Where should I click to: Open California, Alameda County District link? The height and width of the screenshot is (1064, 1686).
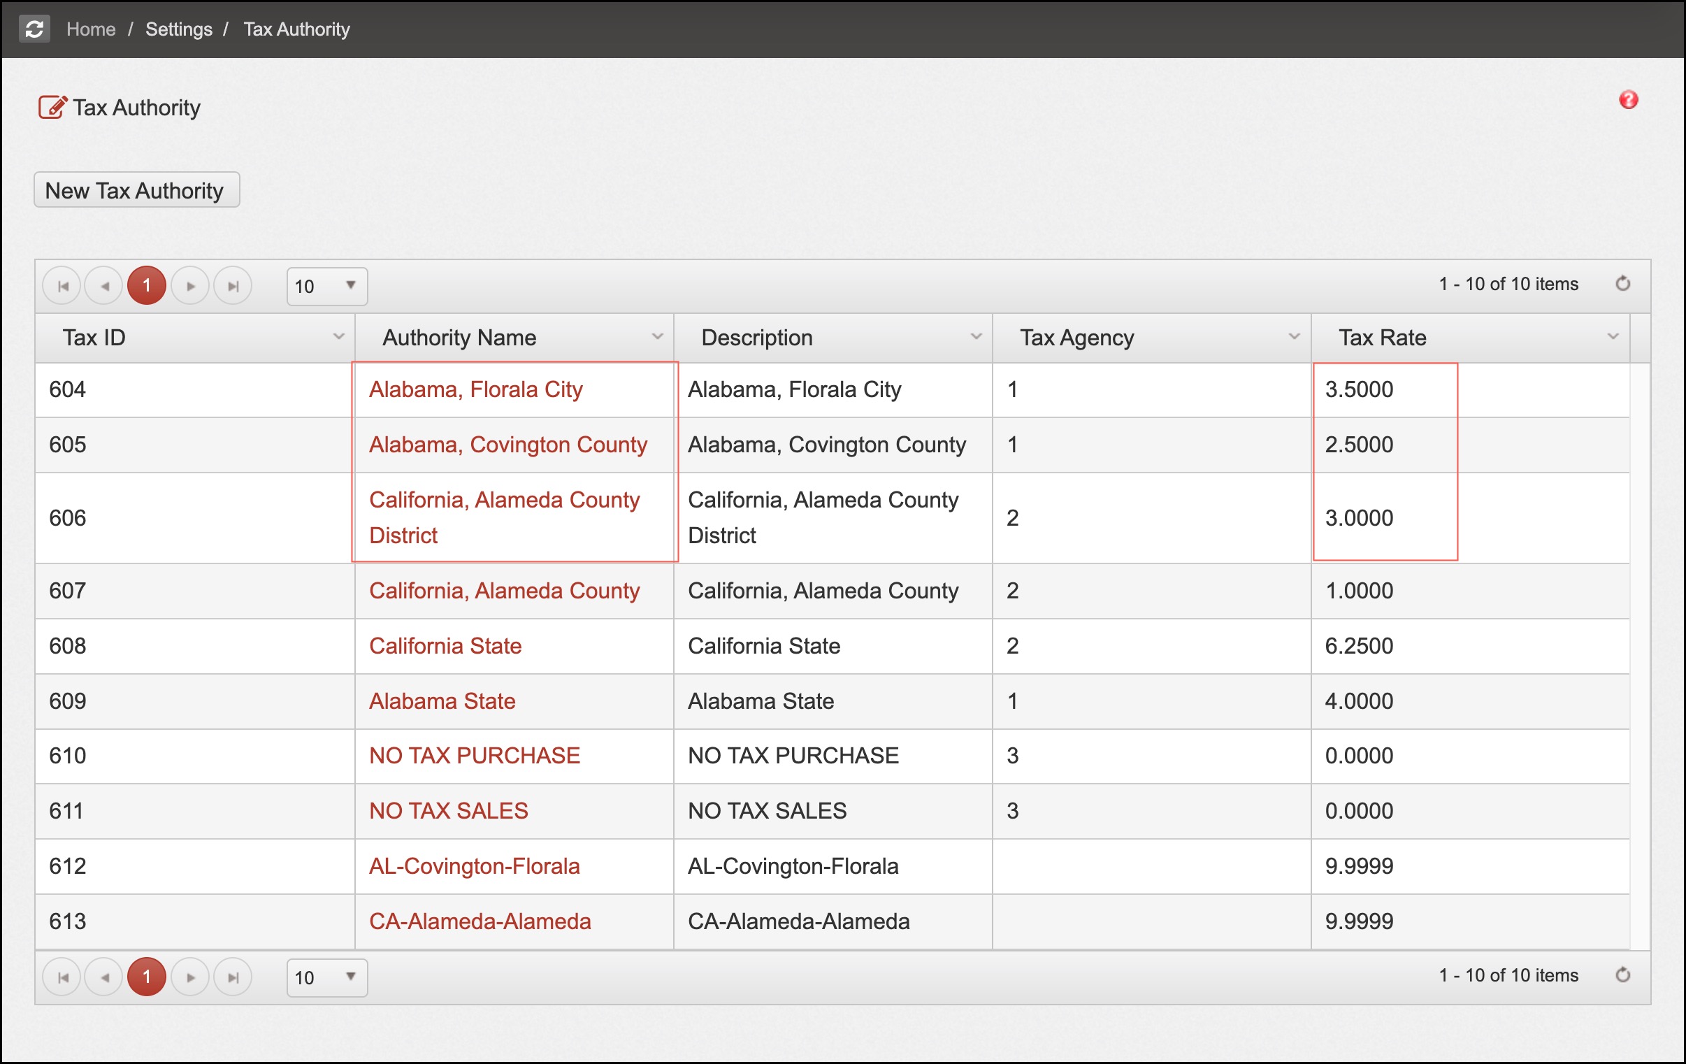pos(504,517)
